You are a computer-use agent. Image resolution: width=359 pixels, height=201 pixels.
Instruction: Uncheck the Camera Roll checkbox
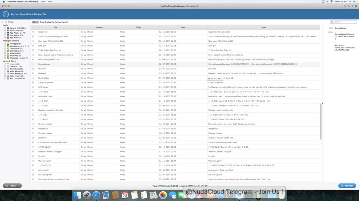(x=5, y=28)
